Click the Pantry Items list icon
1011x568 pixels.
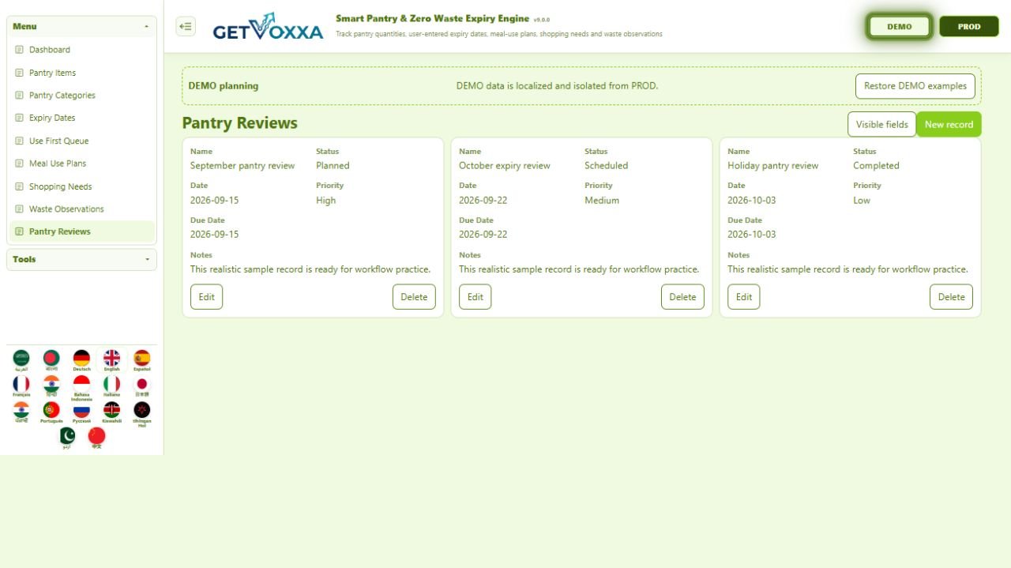20,73
